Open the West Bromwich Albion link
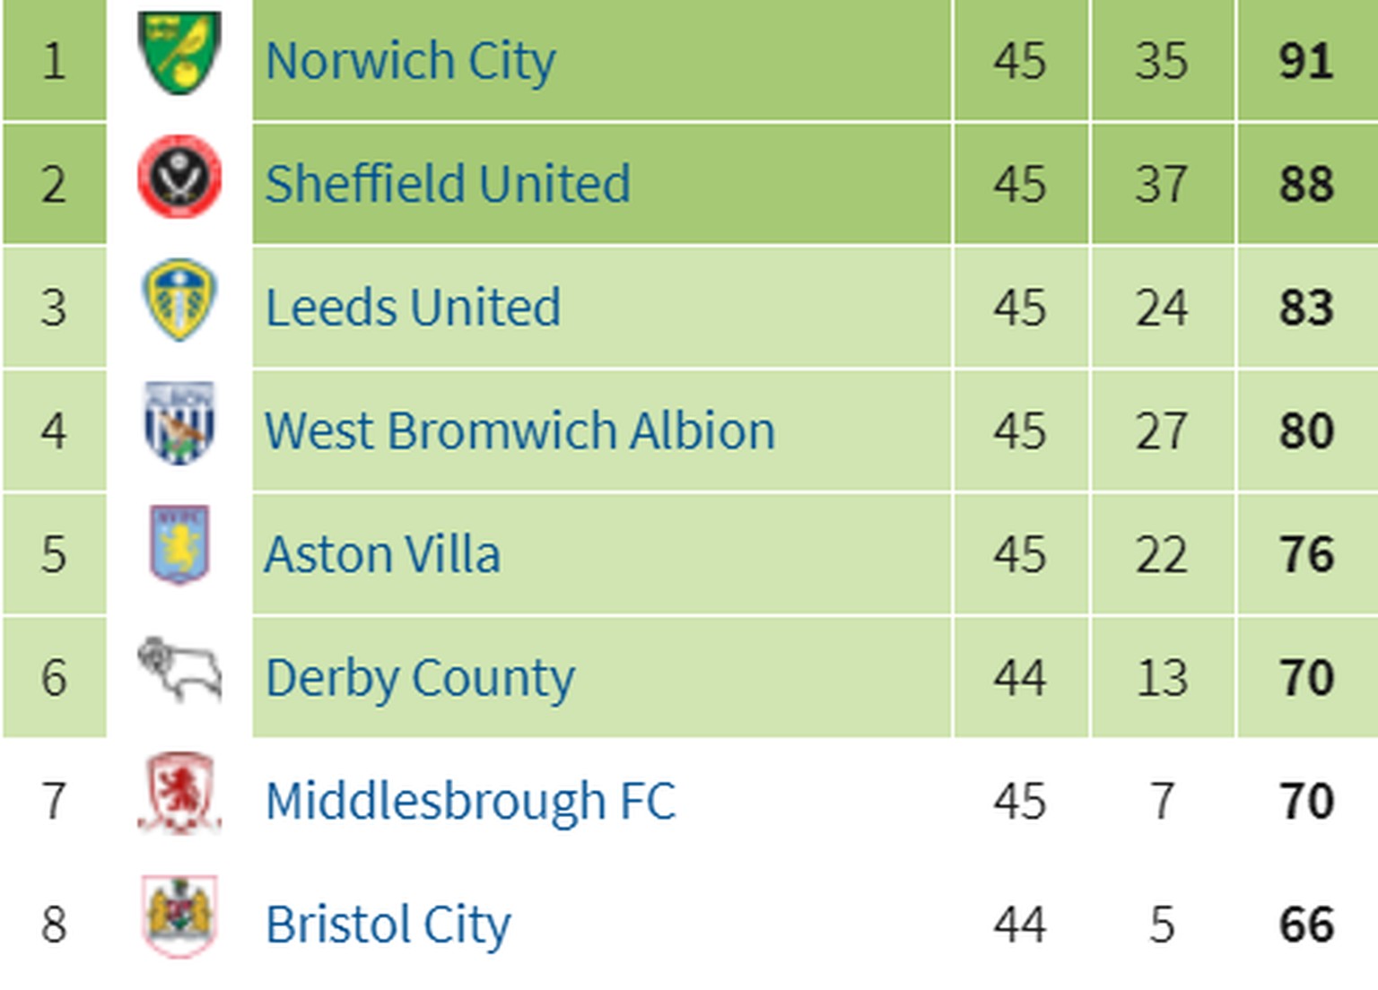Screen dimensions: 1378x990 coord(519,430)
